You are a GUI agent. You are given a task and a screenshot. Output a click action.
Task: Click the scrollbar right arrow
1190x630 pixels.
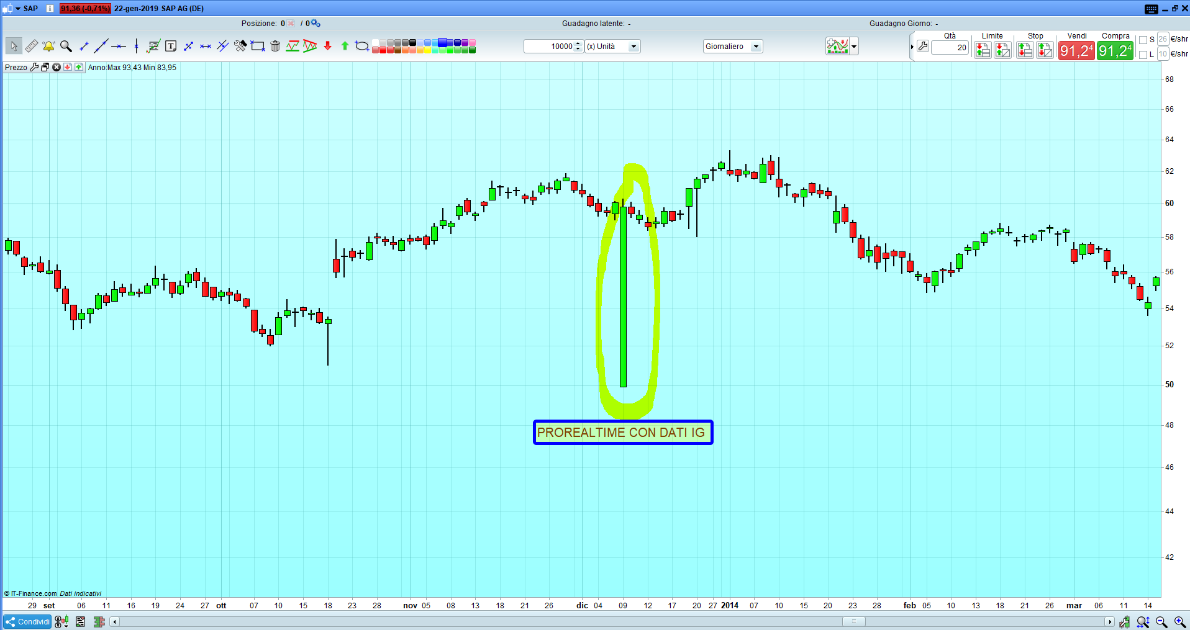(x=1109, y=621)
